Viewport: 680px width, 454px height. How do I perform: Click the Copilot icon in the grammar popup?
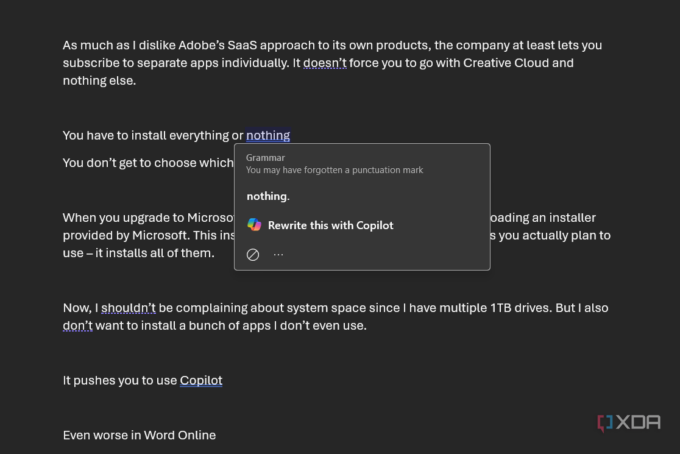point(254,225)
